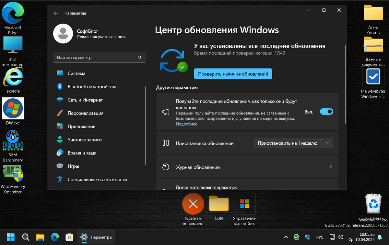This screenshot has width=389, height=245.
Task: Open Журнал обновлений
Action: (x=247, y=167)
